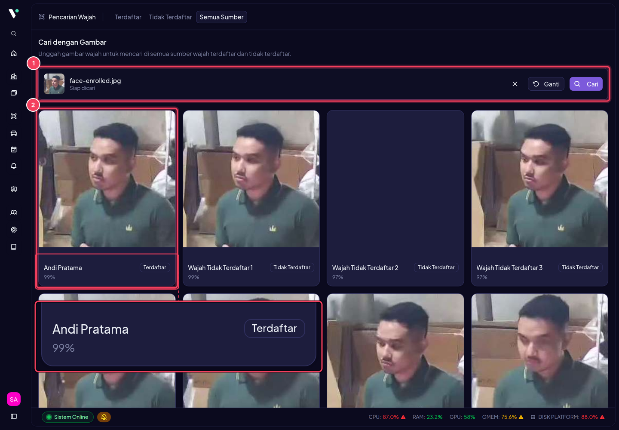Screen dimensions: 619x430
Task: Open the device book icon in sidebar
Action: point(14,247)
